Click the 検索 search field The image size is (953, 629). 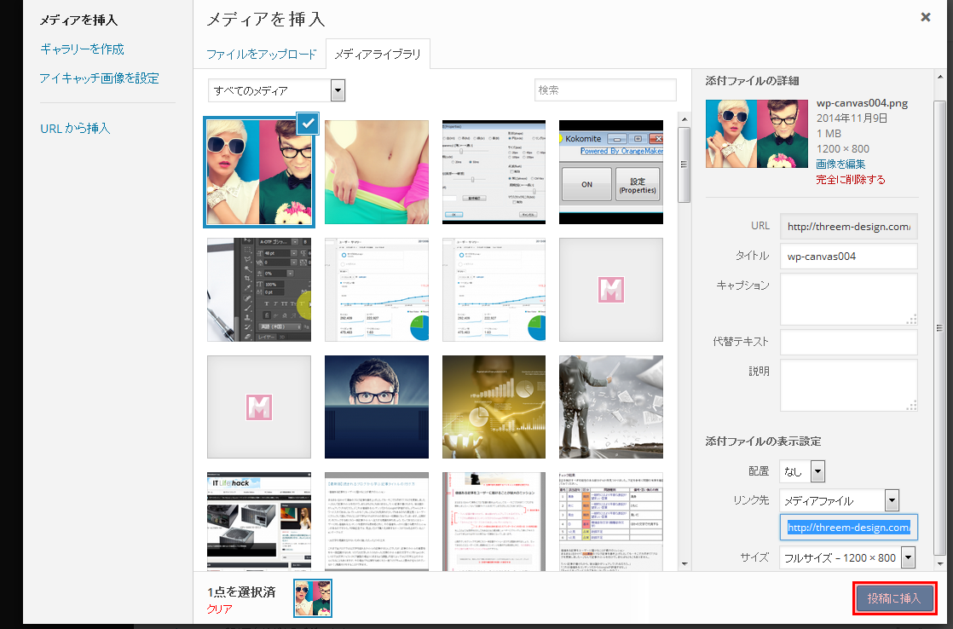coord(605,90)
